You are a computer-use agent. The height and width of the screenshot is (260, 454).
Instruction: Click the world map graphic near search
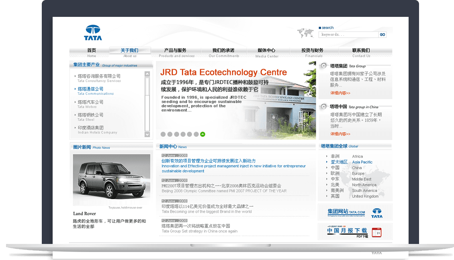click(x=306, y=33)
